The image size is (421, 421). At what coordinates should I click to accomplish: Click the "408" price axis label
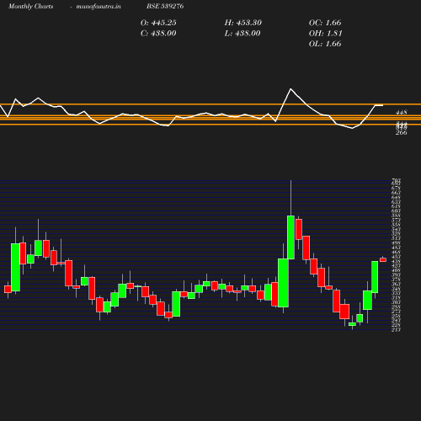pos(396,270)
